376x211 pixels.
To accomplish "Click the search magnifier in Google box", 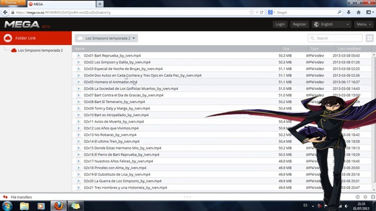I will point(340,12).
